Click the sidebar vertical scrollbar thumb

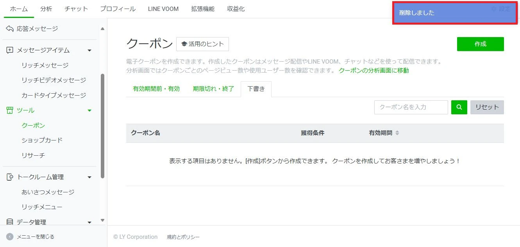point(103,126)
